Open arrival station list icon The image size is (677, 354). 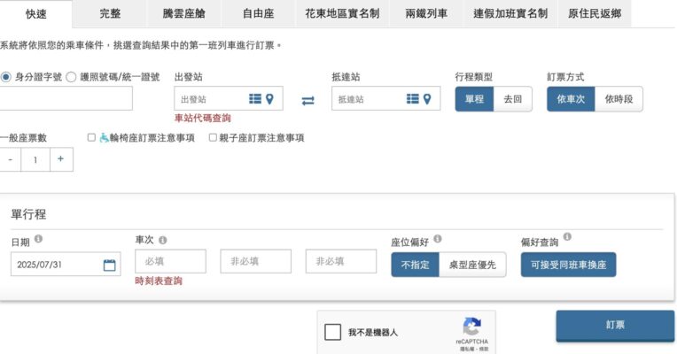413,99
